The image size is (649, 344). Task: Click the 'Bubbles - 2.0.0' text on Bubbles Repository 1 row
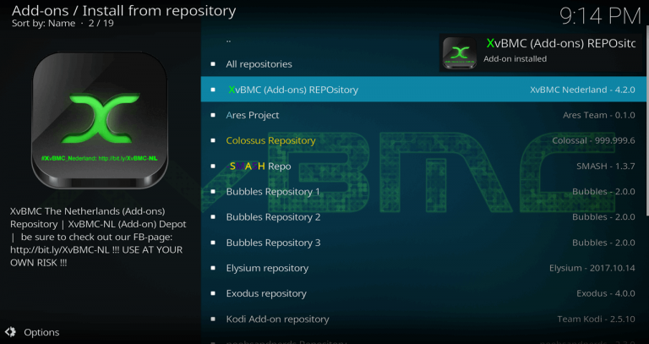[x=603, y=192]
